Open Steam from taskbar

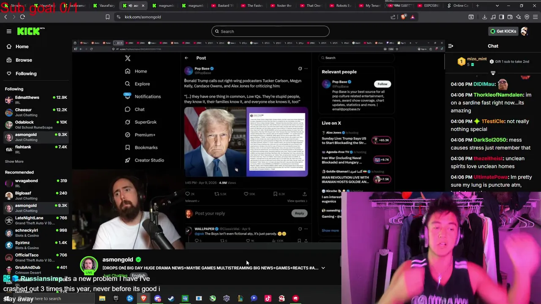171,299
